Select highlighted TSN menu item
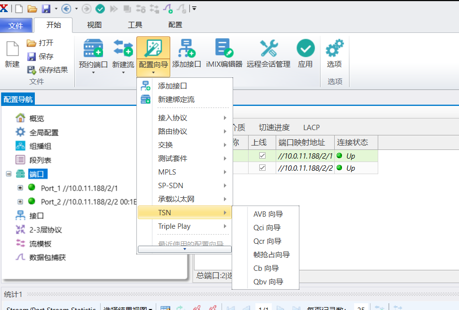The width and height of the screenshot is (459, 310). 185,212
